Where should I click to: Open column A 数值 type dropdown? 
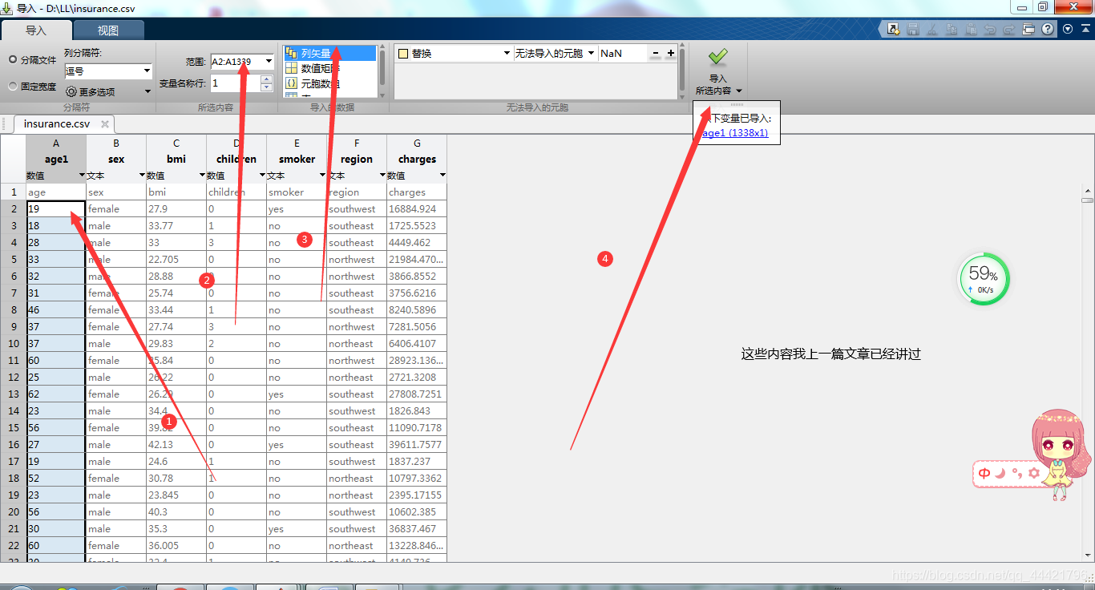click(x=82, y=175)
